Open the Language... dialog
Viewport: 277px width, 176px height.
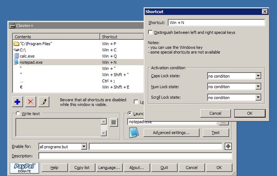tap(109, 168)
